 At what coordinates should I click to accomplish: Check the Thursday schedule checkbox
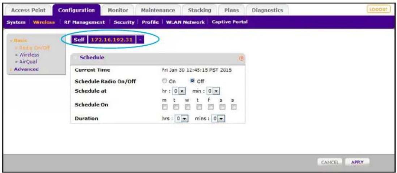pyautogui.click(x=199, y=107)
